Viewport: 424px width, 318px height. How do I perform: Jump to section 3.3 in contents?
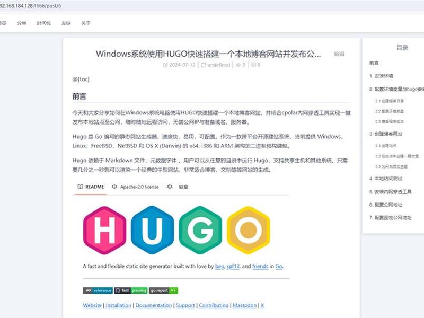pyautogui.click(x=391, y=166)
